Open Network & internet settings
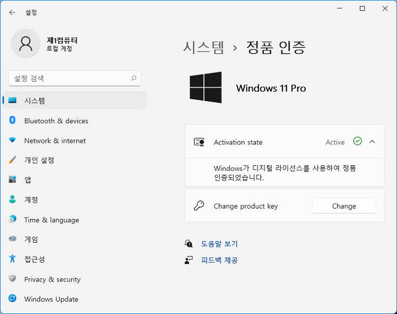The image size is (397, 314). pos(75,141)
